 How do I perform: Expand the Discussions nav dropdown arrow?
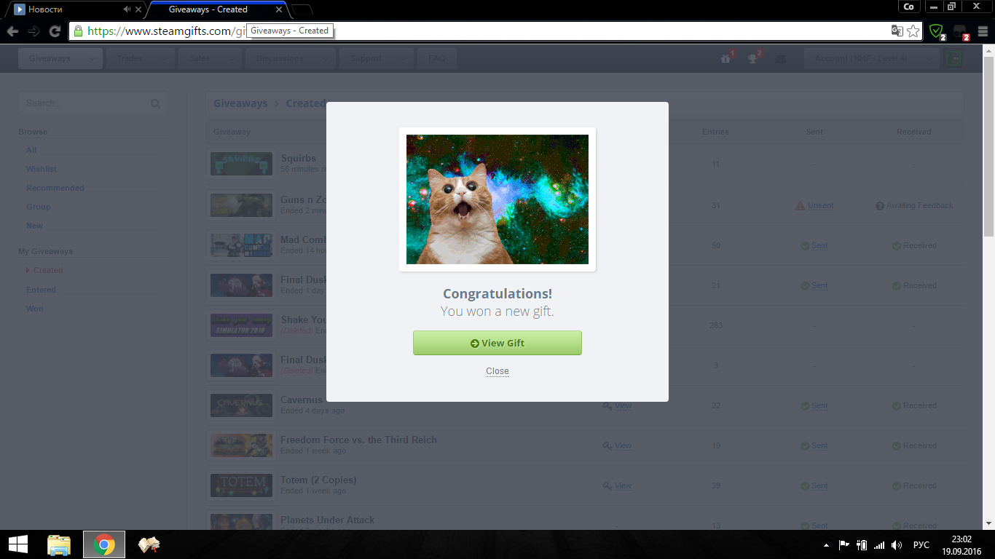(325, 59)
